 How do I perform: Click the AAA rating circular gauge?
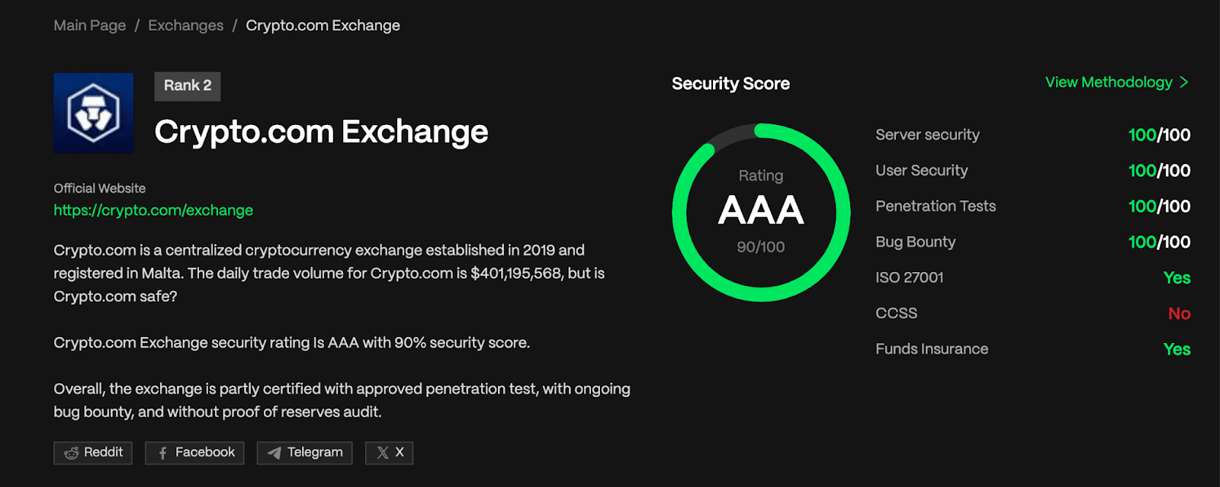(761, 212)
